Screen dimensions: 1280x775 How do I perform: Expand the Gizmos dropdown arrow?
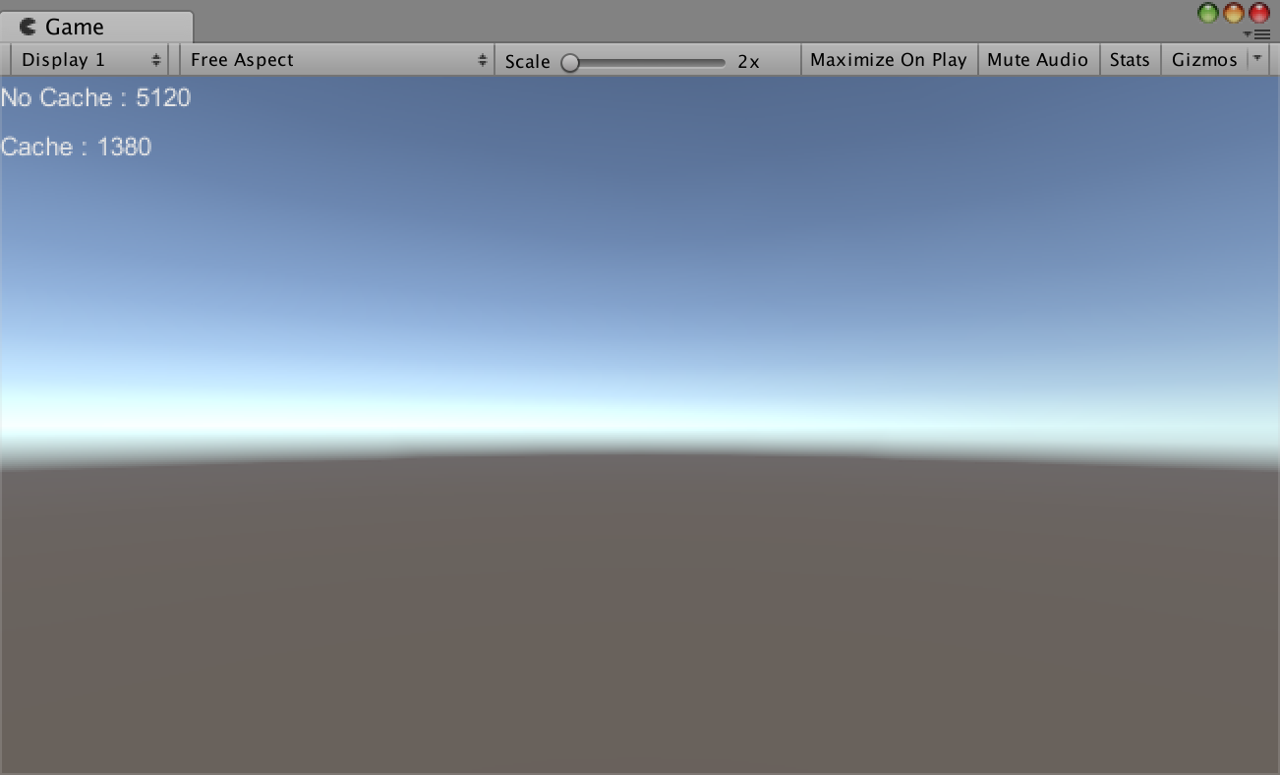(x=1257, y=59)
